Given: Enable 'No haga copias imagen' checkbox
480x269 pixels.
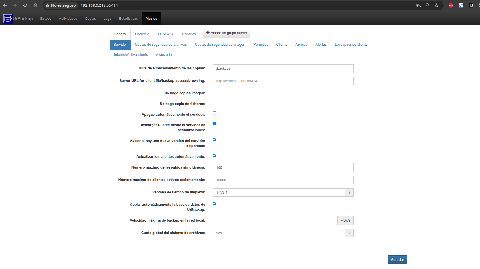Looking at the screenshot, I should click(x=215, y=92).
